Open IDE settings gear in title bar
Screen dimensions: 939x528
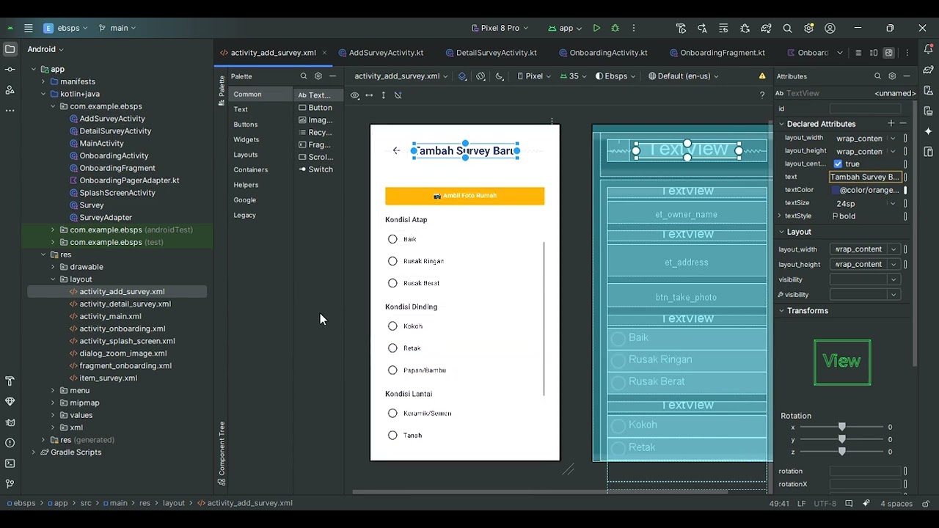coord(808,28)
